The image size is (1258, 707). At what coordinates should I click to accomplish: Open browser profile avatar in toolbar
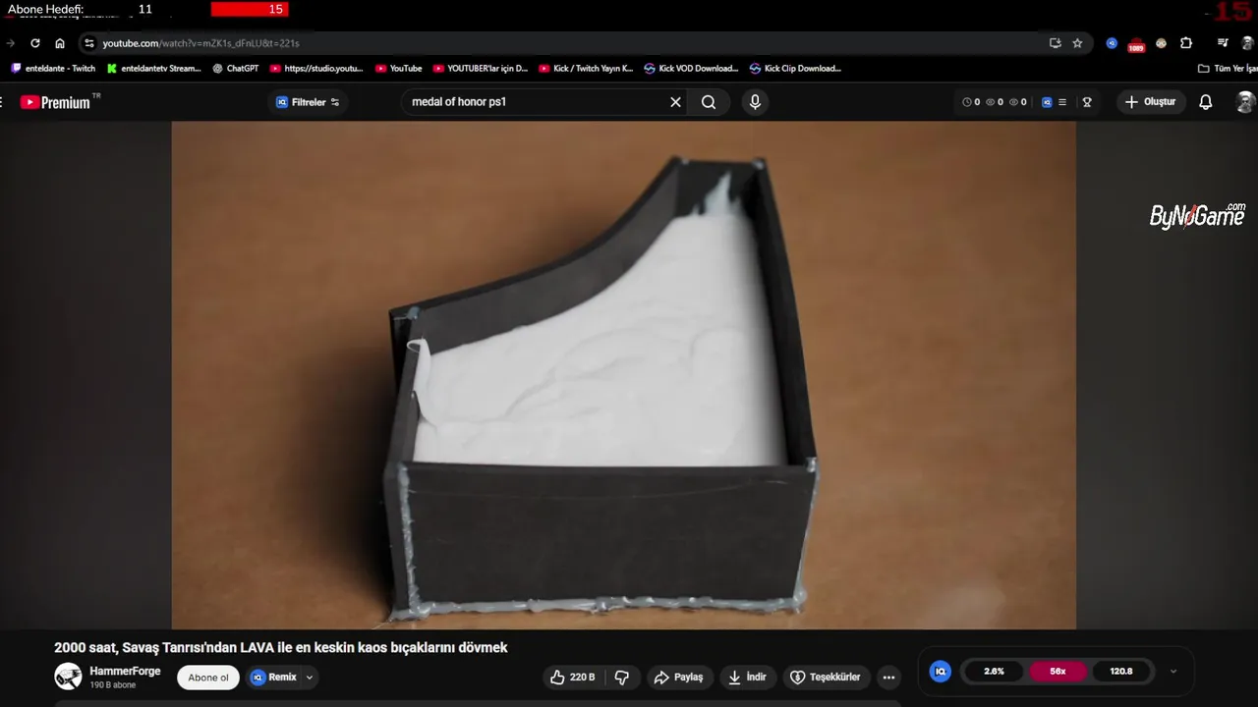(1247, 43)
